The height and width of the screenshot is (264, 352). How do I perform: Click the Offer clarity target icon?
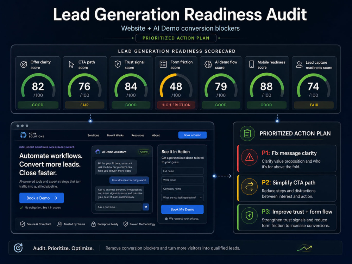coord(24,64)
